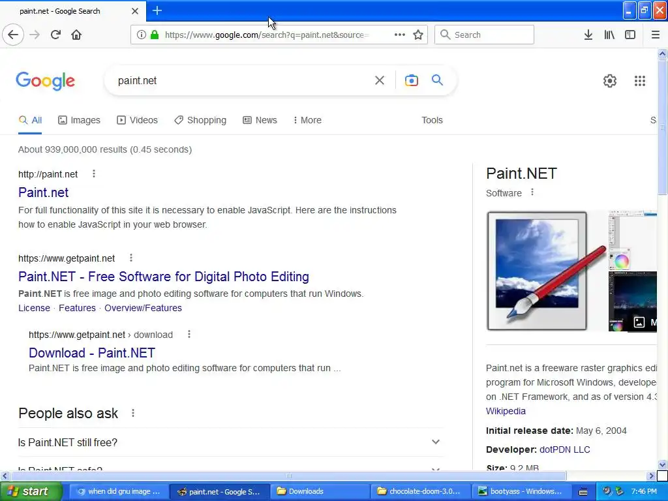Open 'Download - Paint.NET' result
This screenshot has width=668, height=501.
92,353
